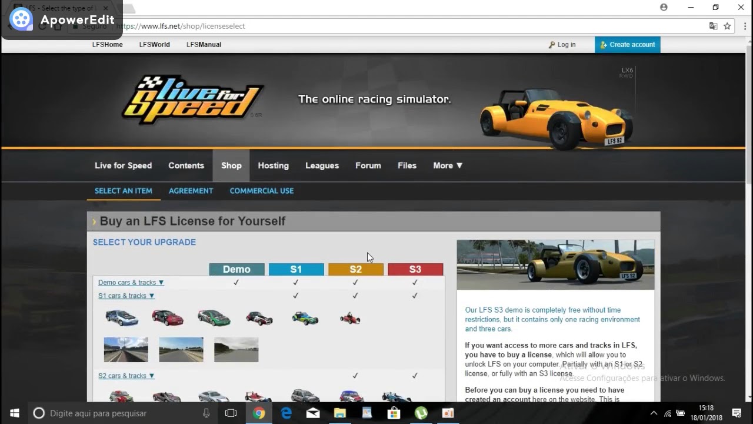The image size is (753, 424).
Task: Open the Live for Speed menu item
Action: click(123, 165)
